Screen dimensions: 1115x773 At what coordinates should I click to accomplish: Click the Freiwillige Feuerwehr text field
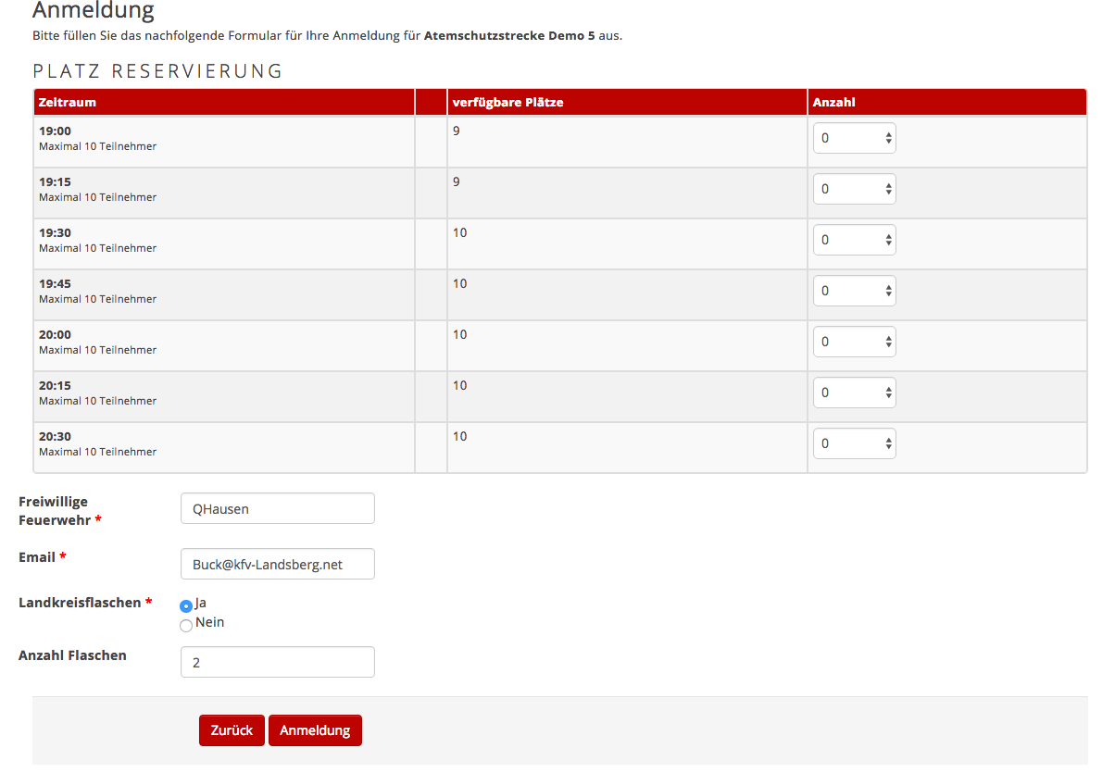click(277, 508)
